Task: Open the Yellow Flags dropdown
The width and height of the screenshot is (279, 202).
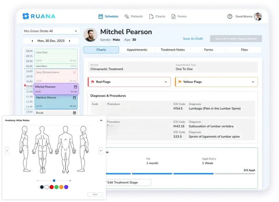Action: 254,82
